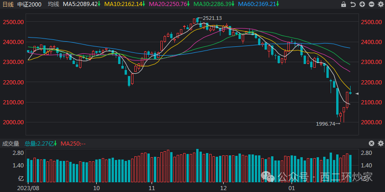Click the current price arrow marker

click(357, 94)
